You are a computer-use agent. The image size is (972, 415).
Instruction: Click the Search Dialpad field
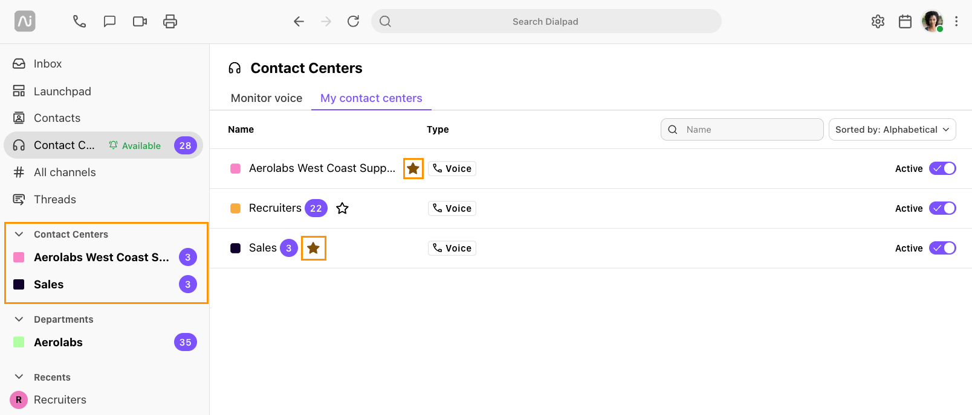pyautogui.click(x=546, y=21)
